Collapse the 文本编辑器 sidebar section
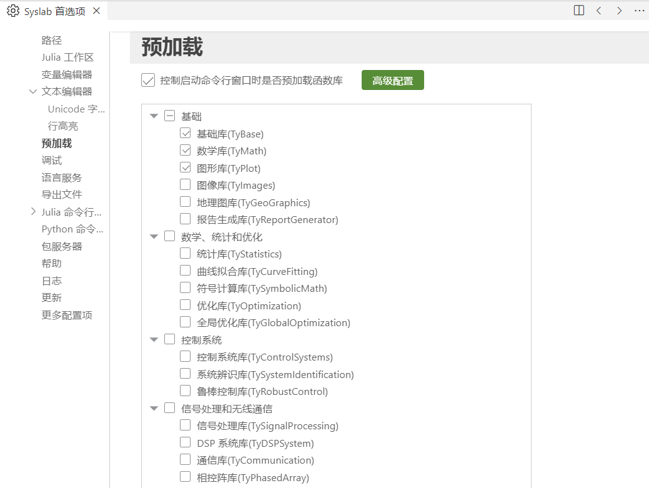649x488 pixels. pyautogui.click(x=33, y=92)
